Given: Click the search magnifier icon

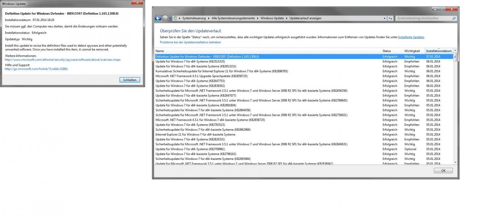Looking at the screenshot, I should pos(454,18).
